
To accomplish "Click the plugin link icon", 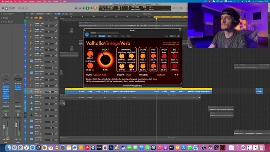I will pos(178,36).
